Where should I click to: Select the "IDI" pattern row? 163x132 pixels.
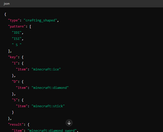pos(17,32)
